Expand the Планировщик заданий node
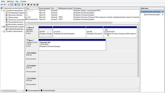Image resolution: width=165 pixels, height=93 pixels. click(x=4, y=13)
